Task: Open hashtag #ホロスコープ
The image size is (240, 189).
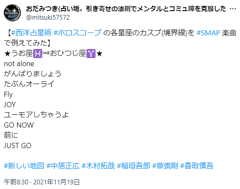Action: click(x=78, y=33)
